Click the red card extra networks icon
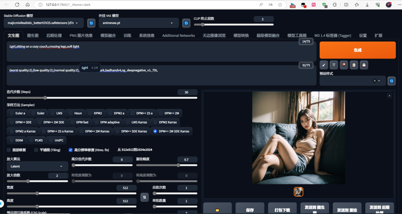The height and width of the screenshot is (214, 402). point(344,65)
